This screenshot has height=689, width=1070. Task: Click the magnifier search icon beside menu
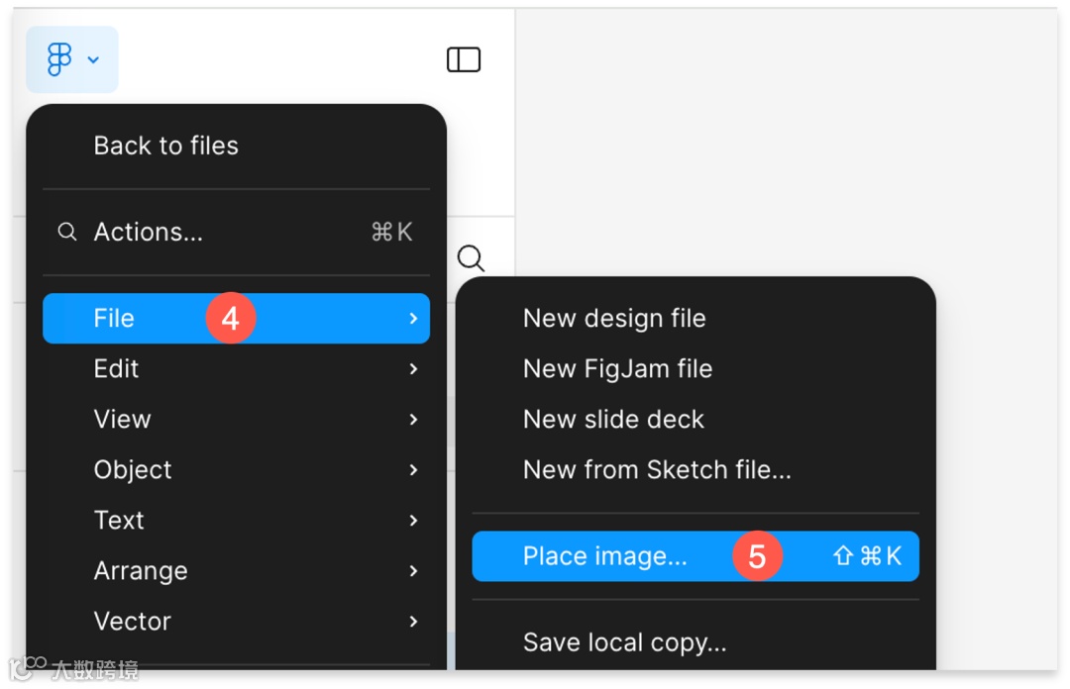pyautogui.click(x=471, y=258)
